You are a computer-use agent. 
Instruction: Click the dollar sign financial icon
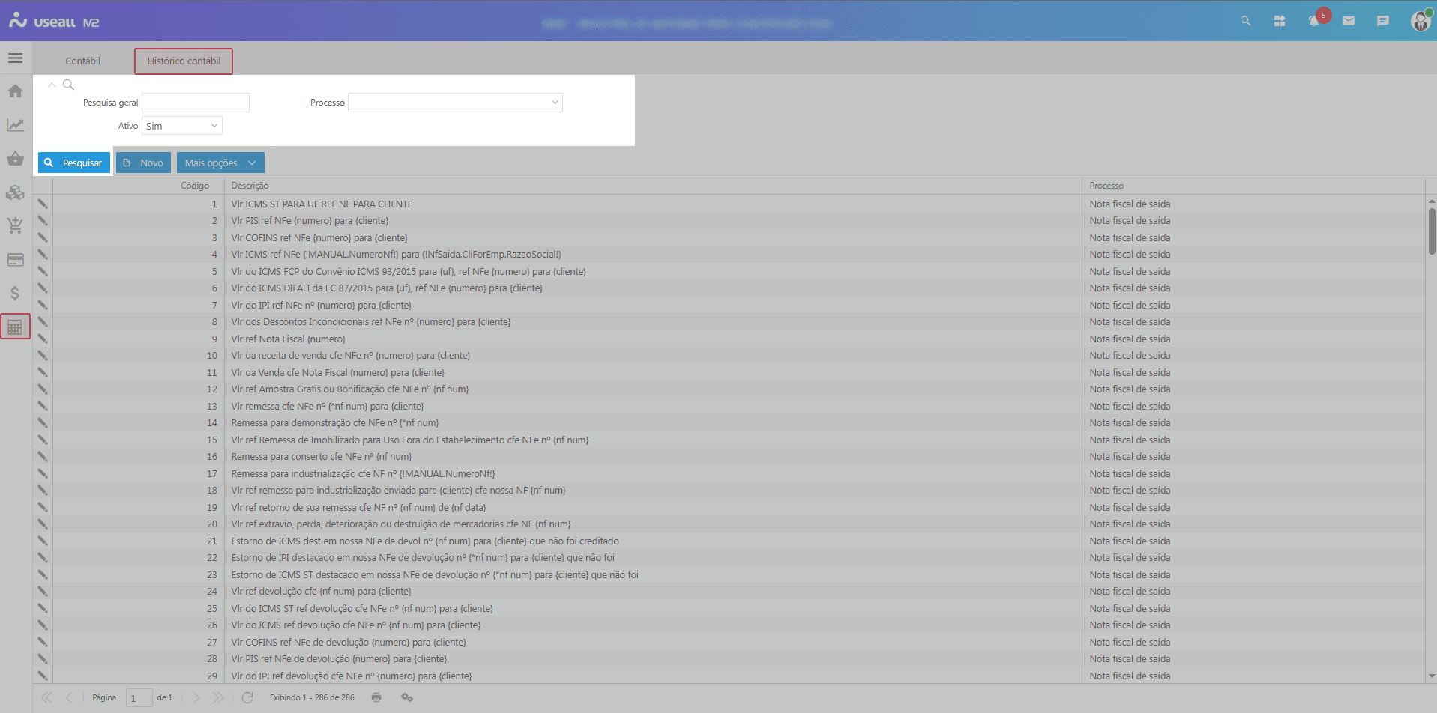[15, 293]
